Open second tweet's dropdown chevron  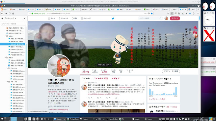[144, 102]
